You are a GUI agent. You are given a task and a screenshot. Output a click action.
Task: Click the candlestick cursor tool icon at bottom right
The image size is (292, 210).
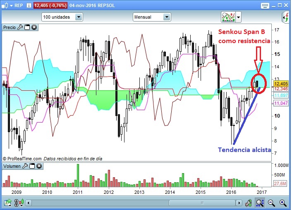[x=249, y=203]
